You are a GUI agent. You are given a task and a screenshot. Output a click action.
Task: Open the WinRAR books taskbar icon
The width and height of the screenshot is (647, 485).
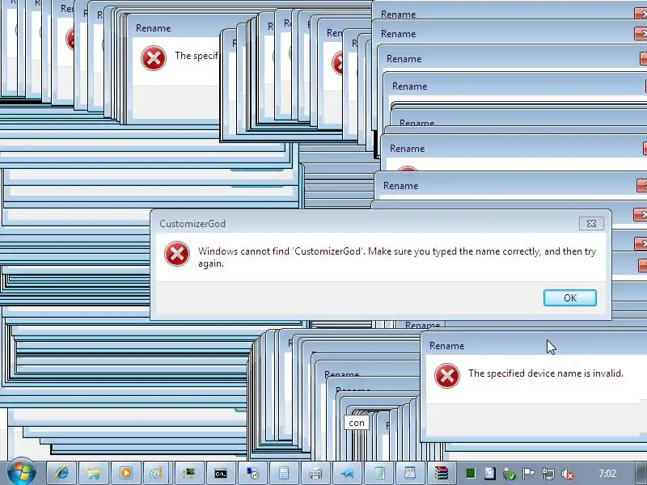(441, 473)
